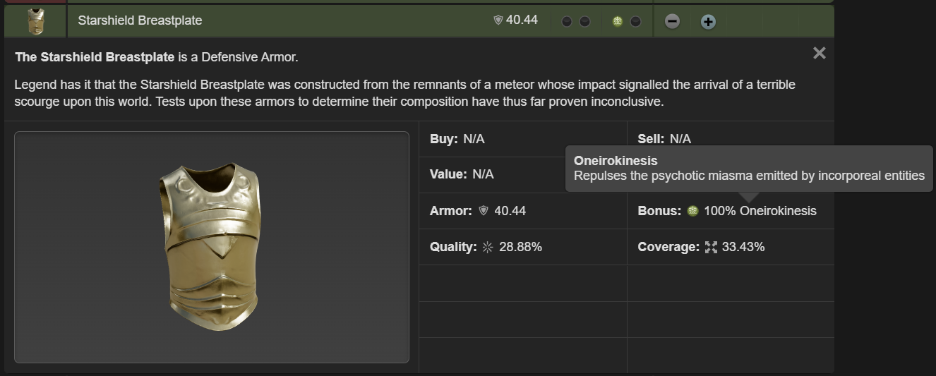Click the Oneirokinesis tooltip popup
Screen dimensions: 936x376
point(749,169)
